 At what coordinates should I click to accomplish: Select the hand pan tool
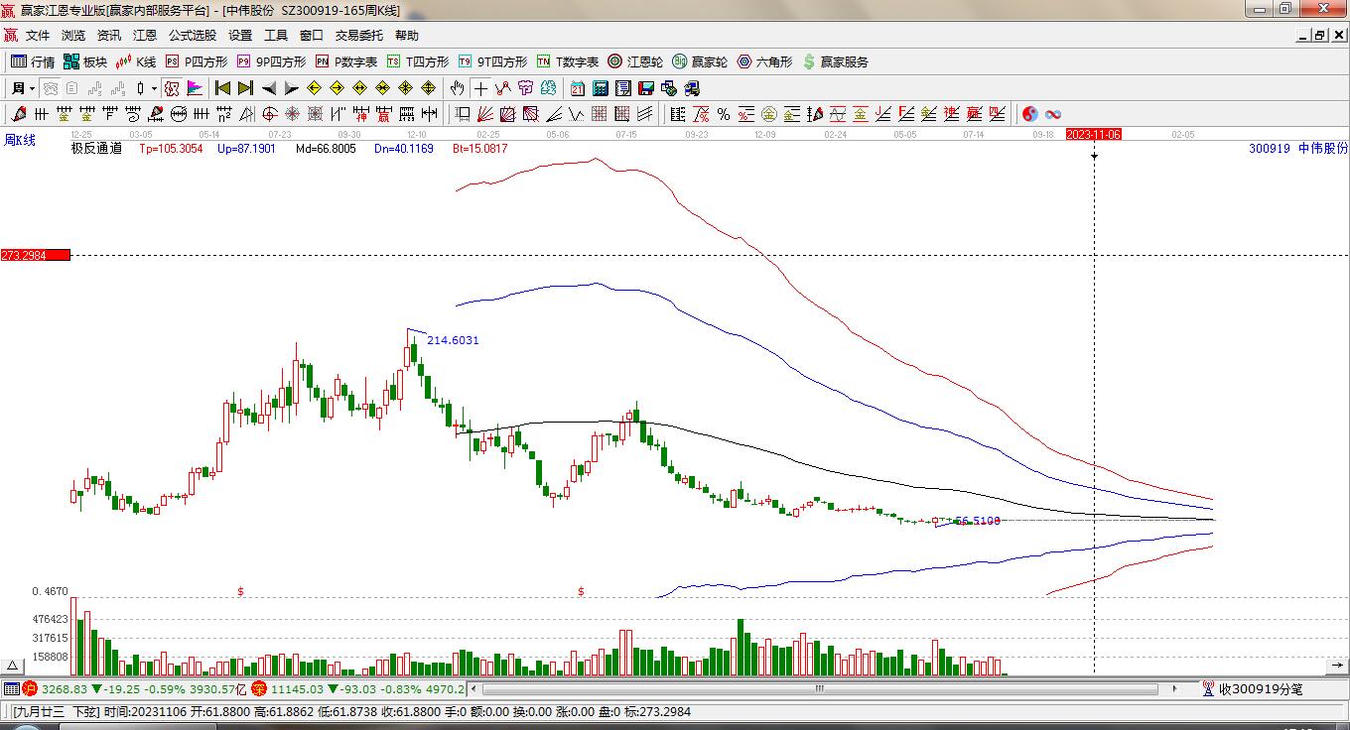point(458,88)
